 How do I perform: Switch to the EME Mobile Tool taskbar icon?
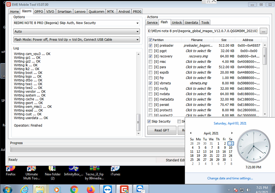click(124, 189)
